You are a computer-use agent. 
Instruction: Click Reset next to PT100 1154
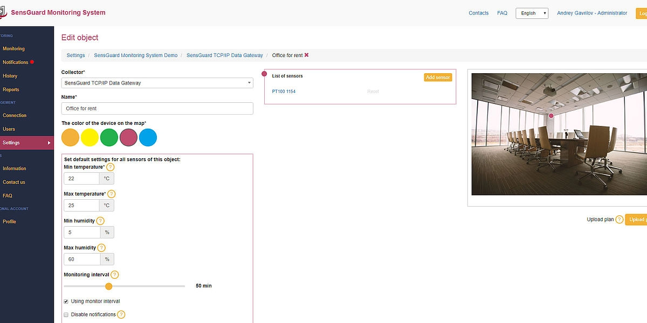pos(373,92)
